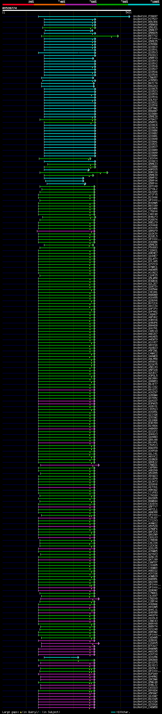Select entry UniRef100_Q5MF00
This screenshot has width=162, height=714.
(x=145, y=183)
